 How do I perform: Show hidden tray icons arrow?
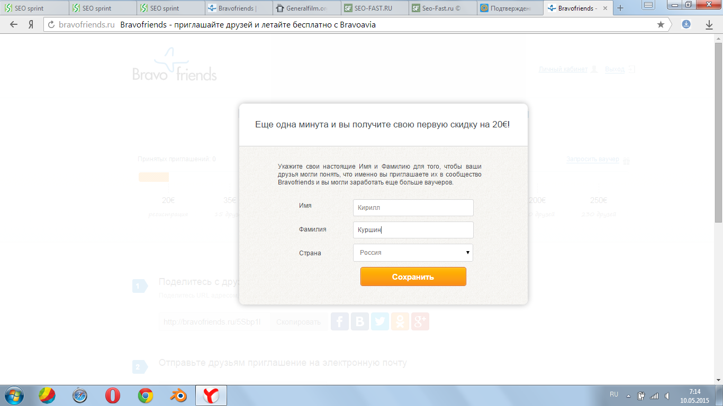628,395
